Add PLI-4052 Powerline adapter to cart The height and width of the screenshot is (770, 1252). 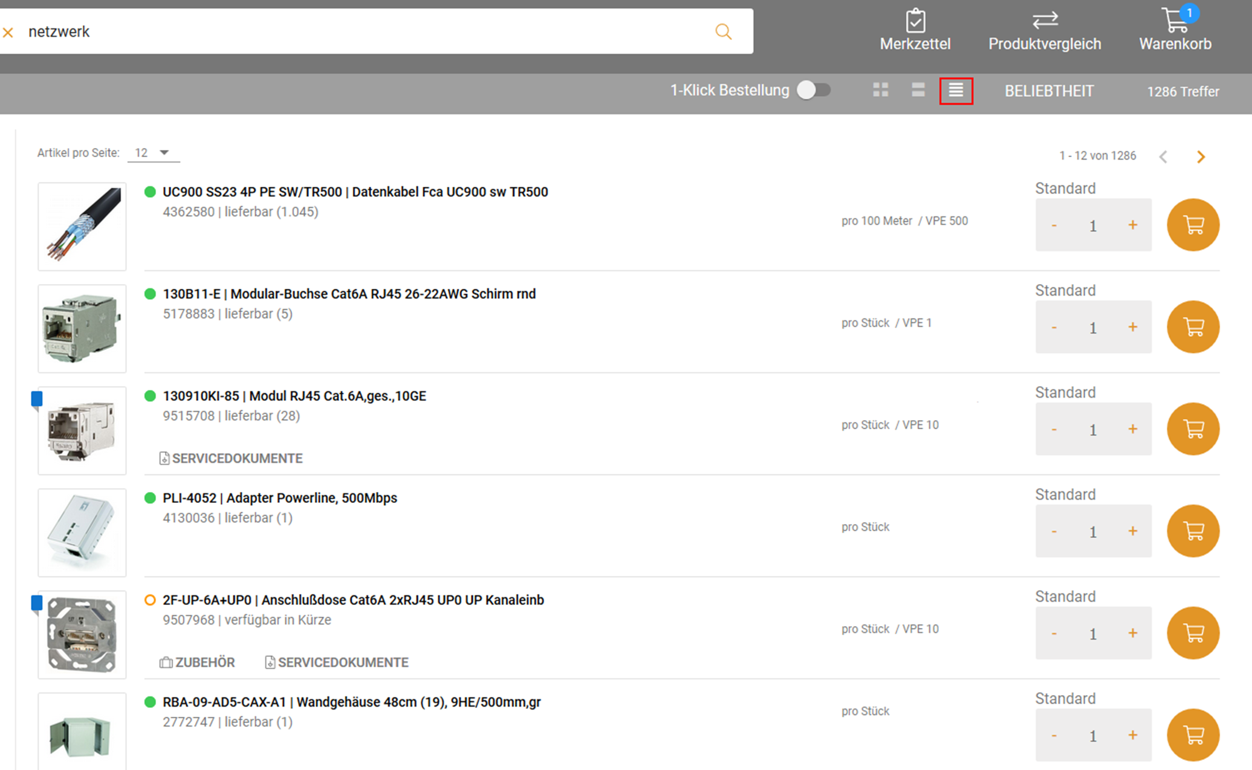(1192, 531)
